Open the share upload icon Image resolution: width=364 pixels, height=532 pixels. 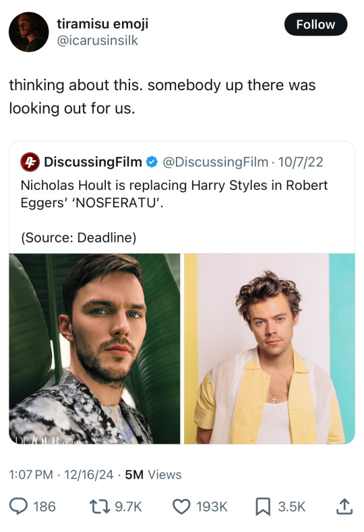point(344,506)
